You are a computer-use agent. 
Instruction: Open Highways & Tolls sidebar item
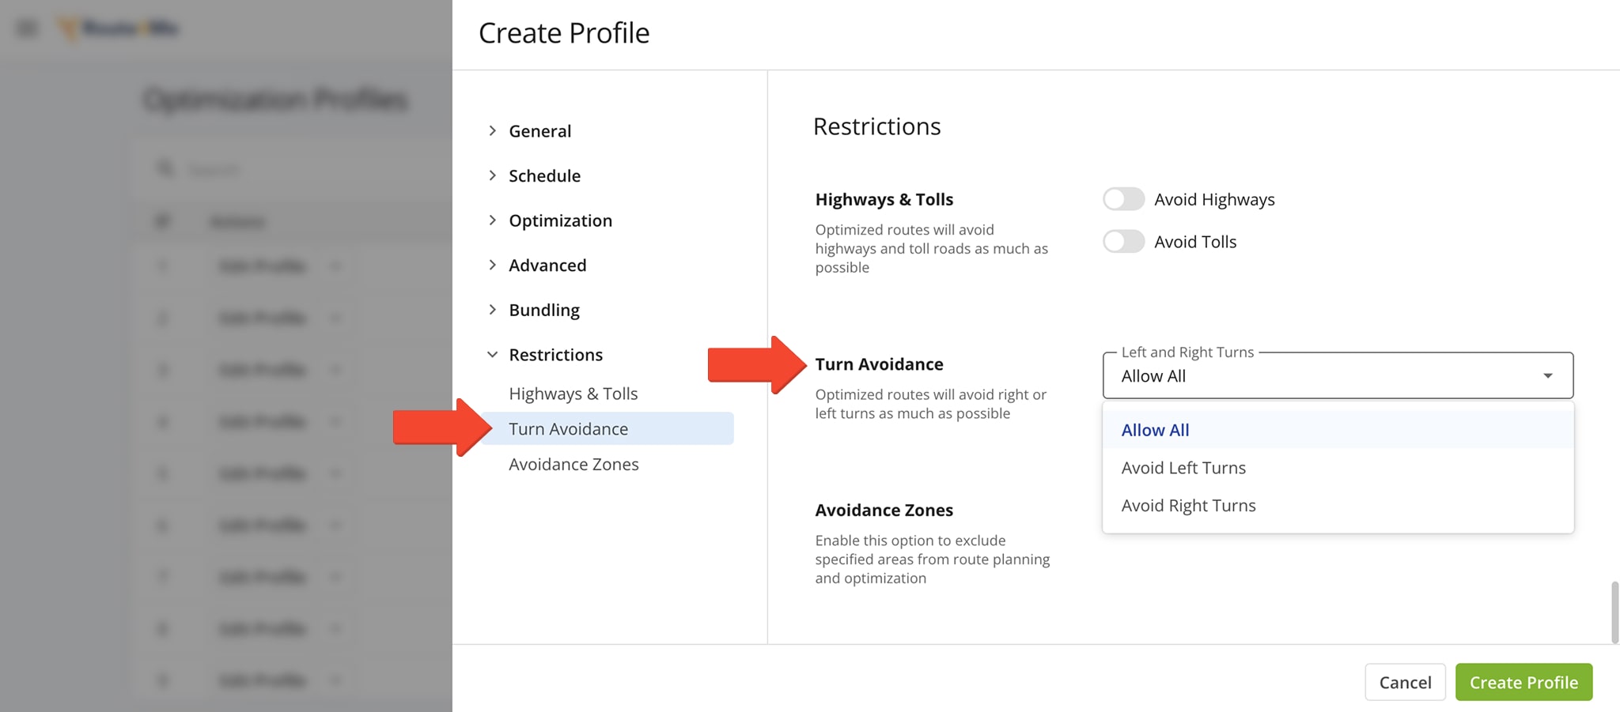click(x=573, y=394)
